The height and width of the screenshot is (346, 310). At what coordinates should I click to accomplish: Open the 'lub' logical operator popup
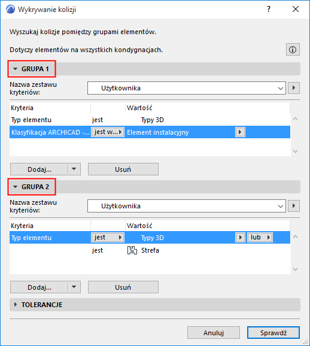pos(260,238)
